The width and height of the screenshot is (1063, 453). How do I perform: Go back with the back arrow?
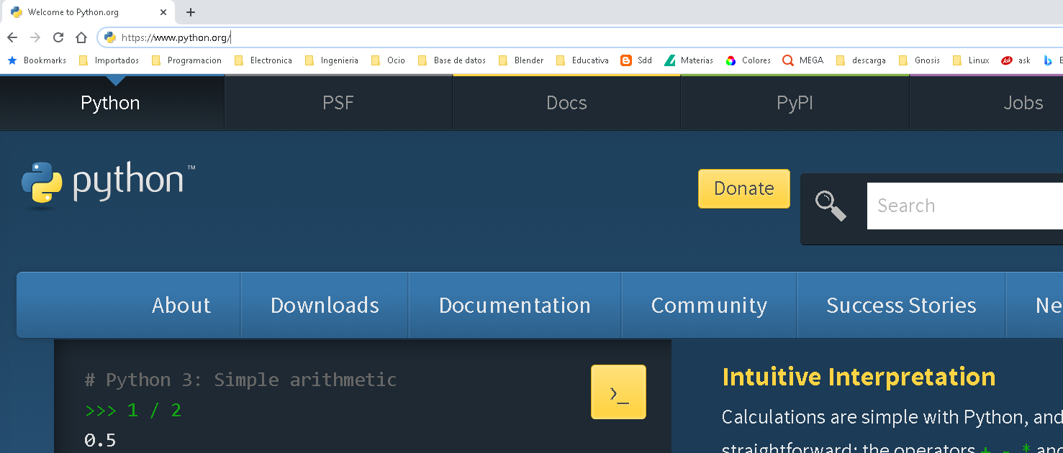click(12, 37)
